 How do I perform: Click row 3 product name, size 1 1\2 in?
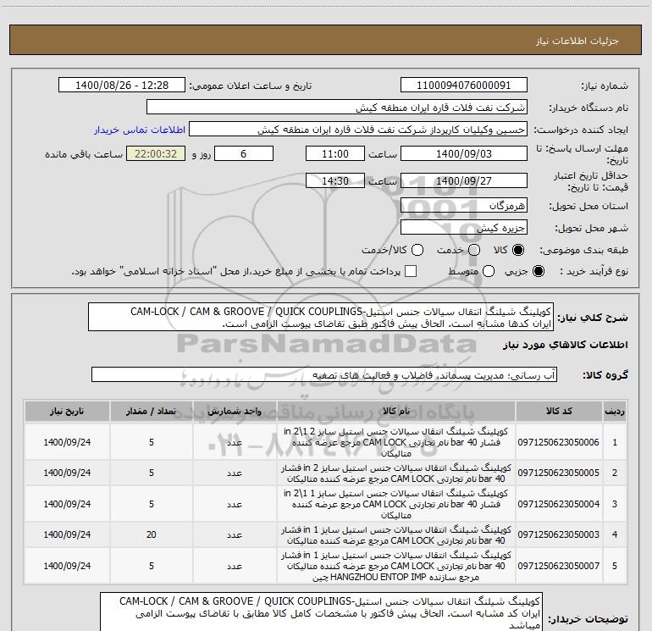(x=396, y=504)
